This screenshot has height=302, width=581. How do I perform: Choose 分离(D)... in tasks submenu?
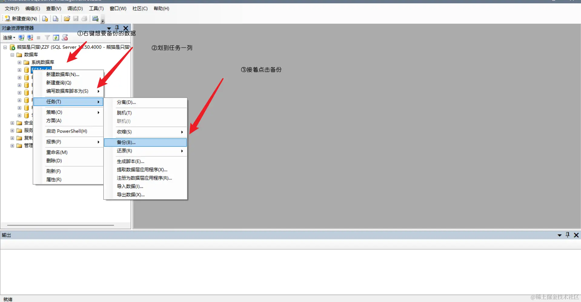click(145, 102)
